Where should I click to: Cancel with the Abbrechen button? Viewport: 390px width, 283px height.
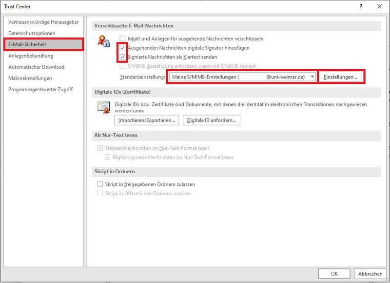coord(370,274)
